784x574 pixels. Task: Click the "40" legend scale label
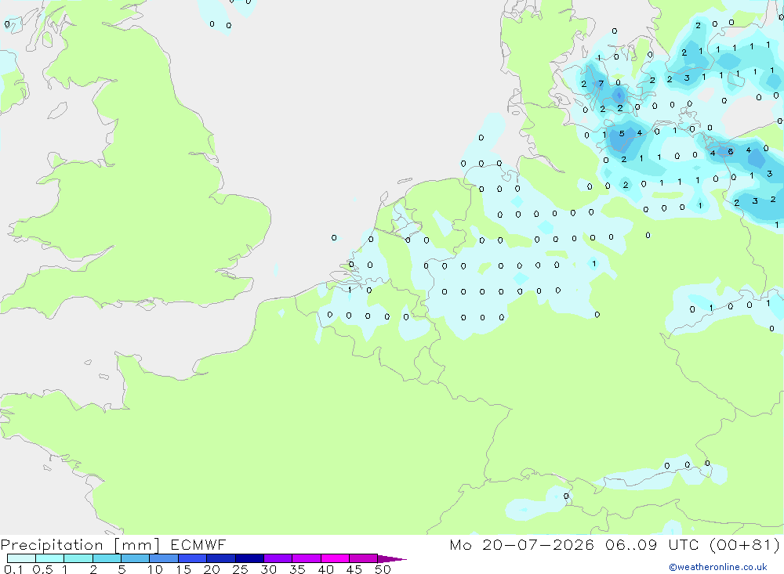pos(325,569)
